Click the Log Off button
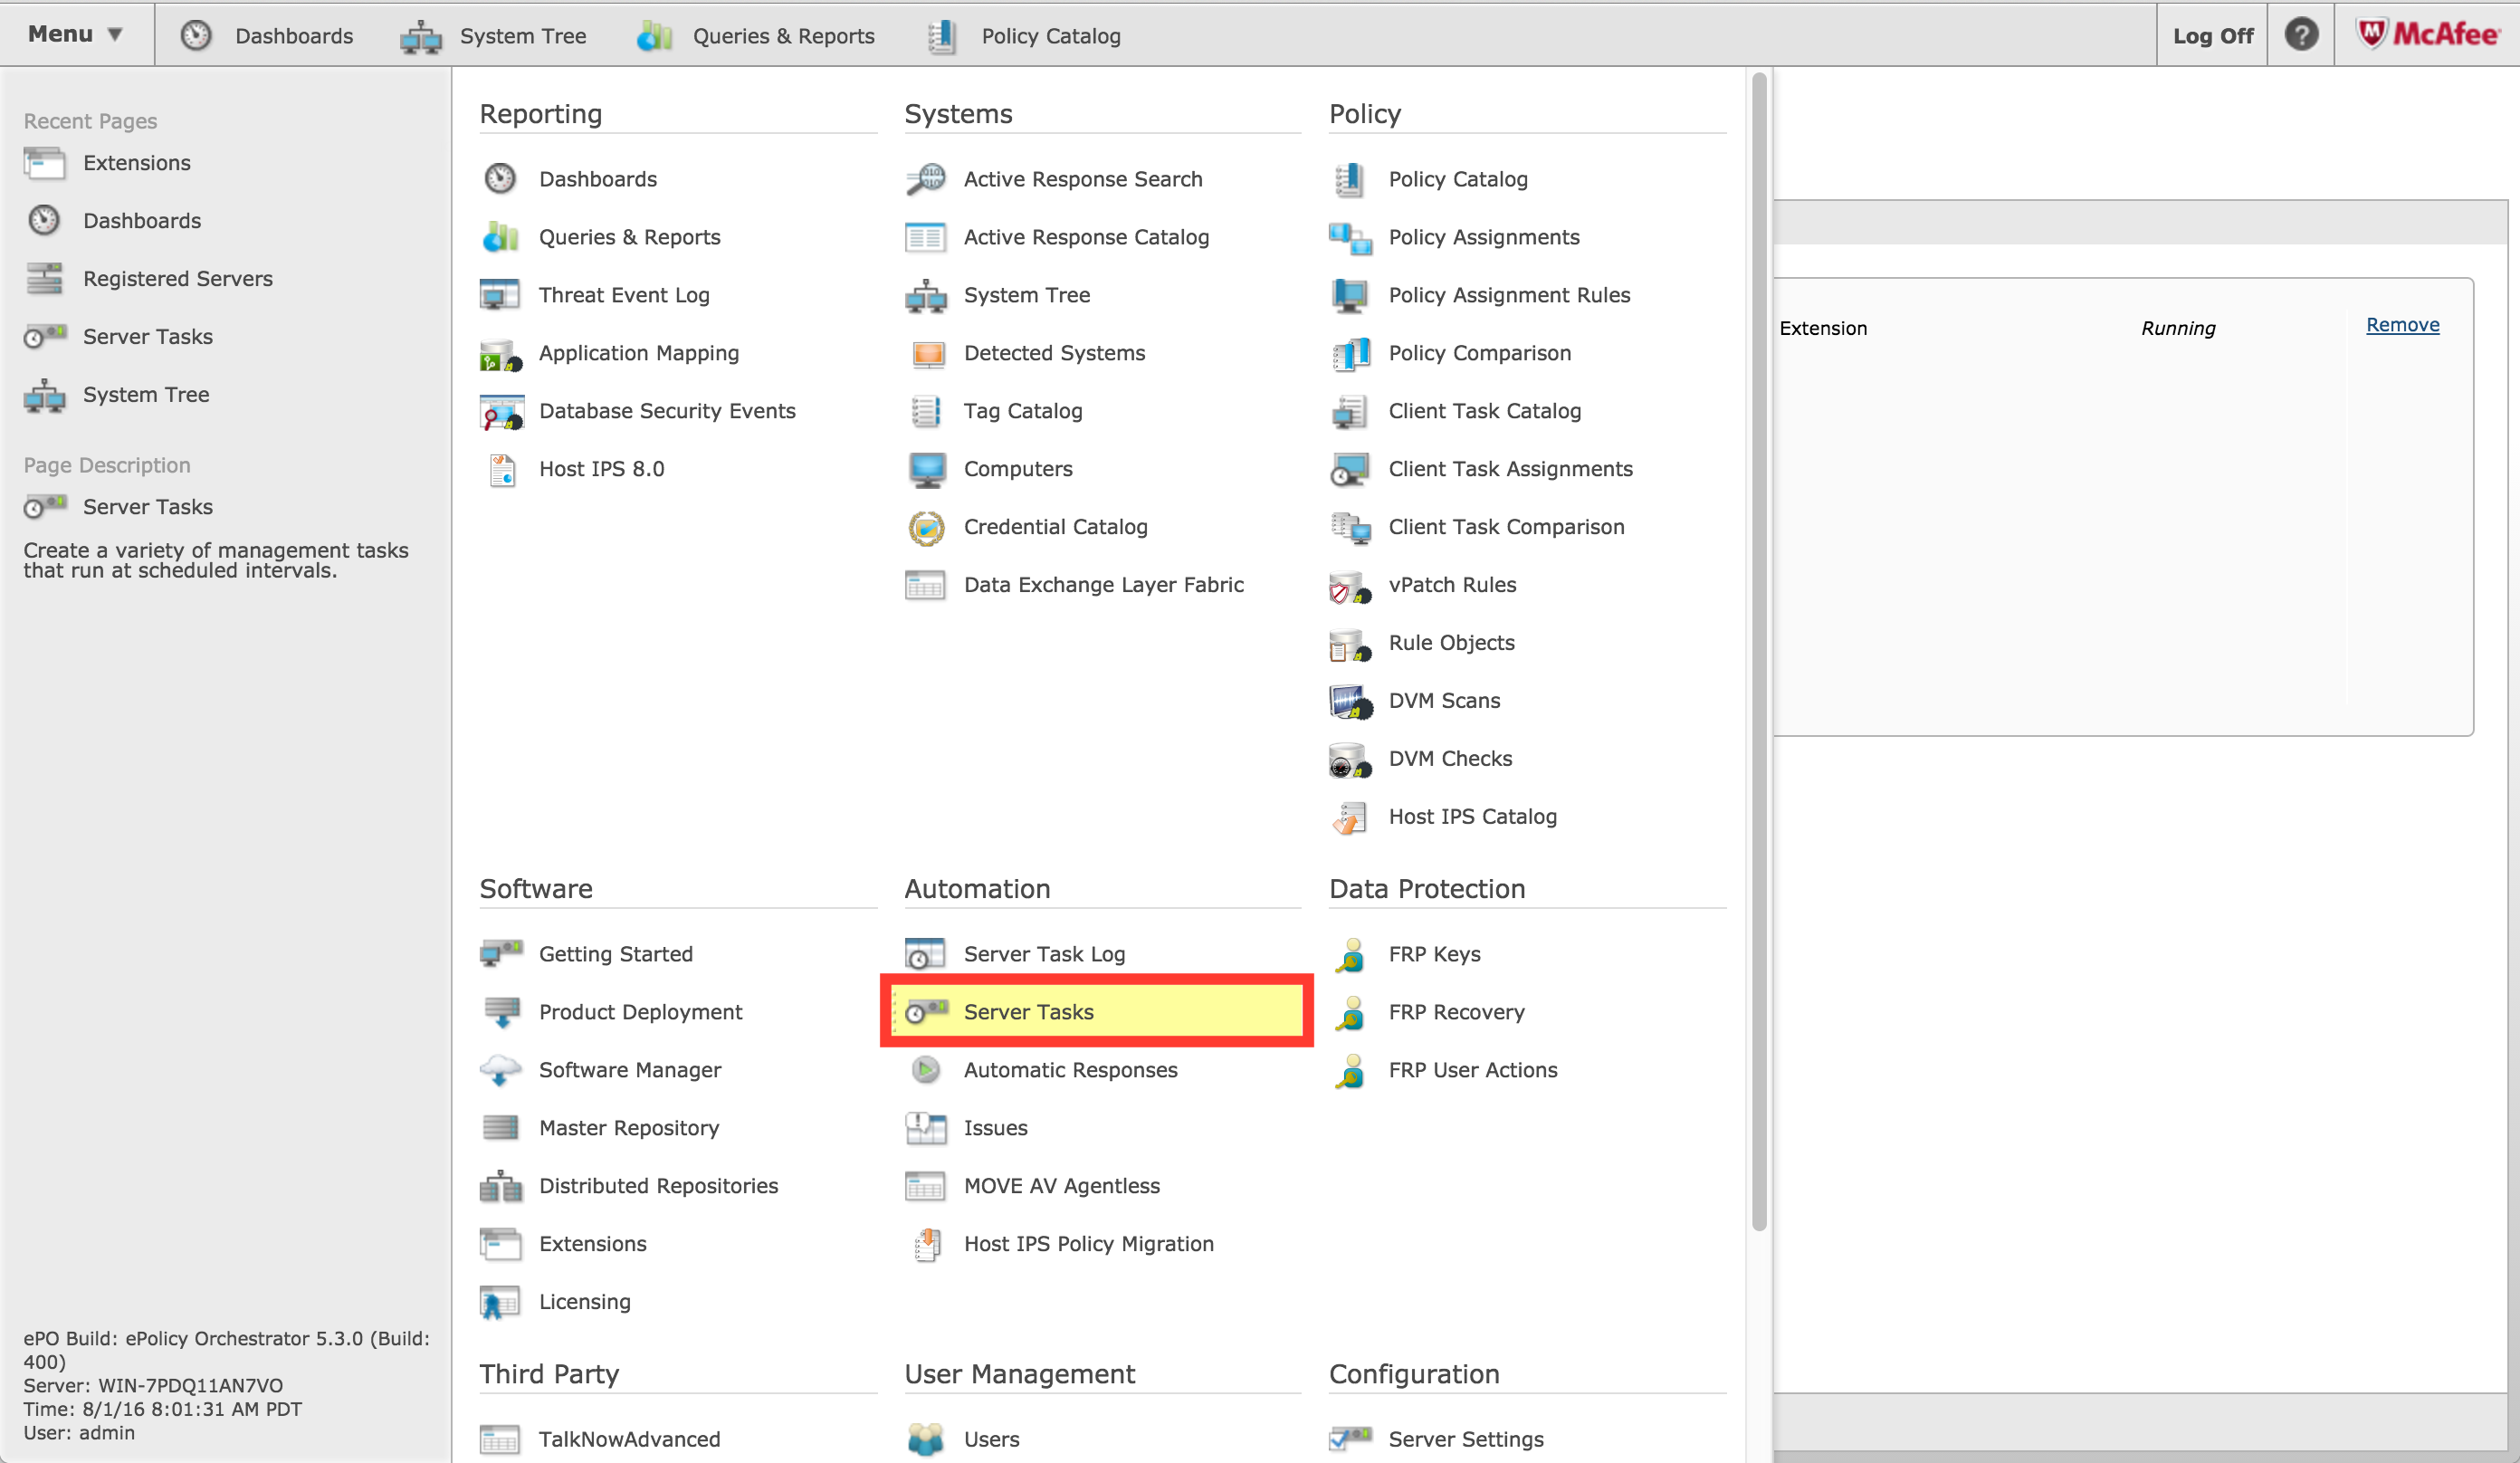 tap(2212, 34)
